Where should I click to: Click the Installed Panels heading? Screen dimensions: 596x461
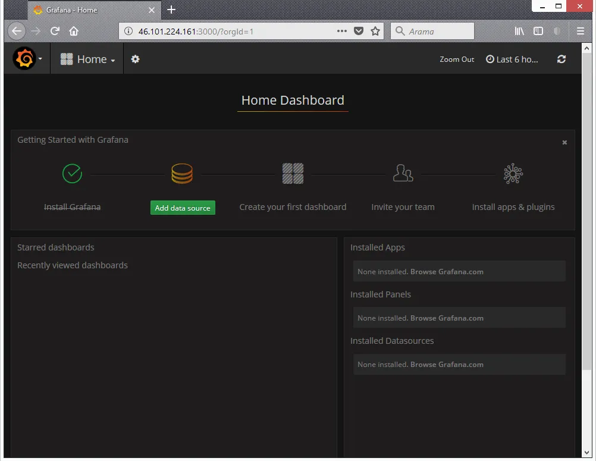381,294
